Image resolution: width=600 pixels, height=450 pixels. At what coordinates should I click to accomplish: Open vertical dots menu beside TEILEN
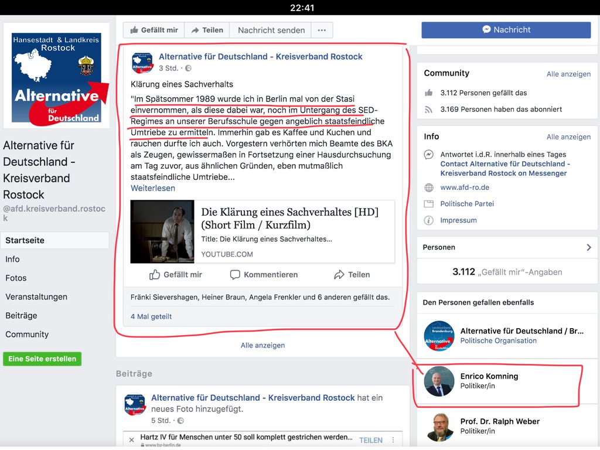click(393, 441)
